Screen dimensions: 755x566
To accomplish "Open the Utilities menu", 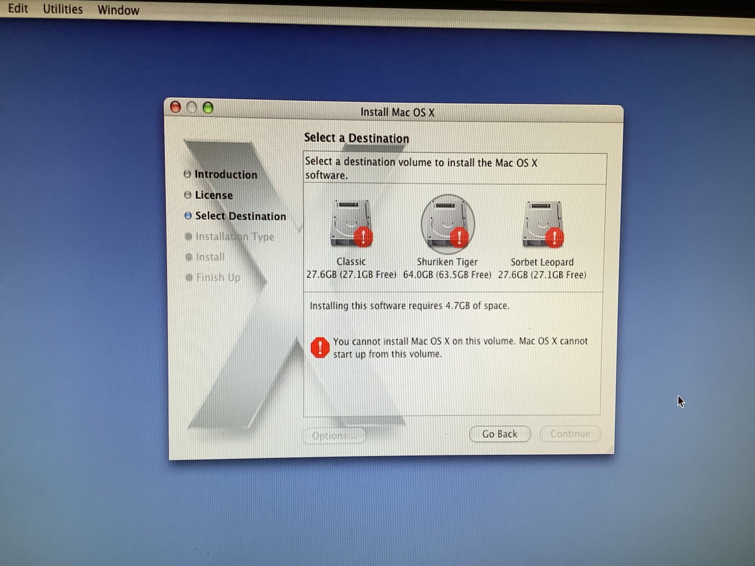I will point(63,9).
